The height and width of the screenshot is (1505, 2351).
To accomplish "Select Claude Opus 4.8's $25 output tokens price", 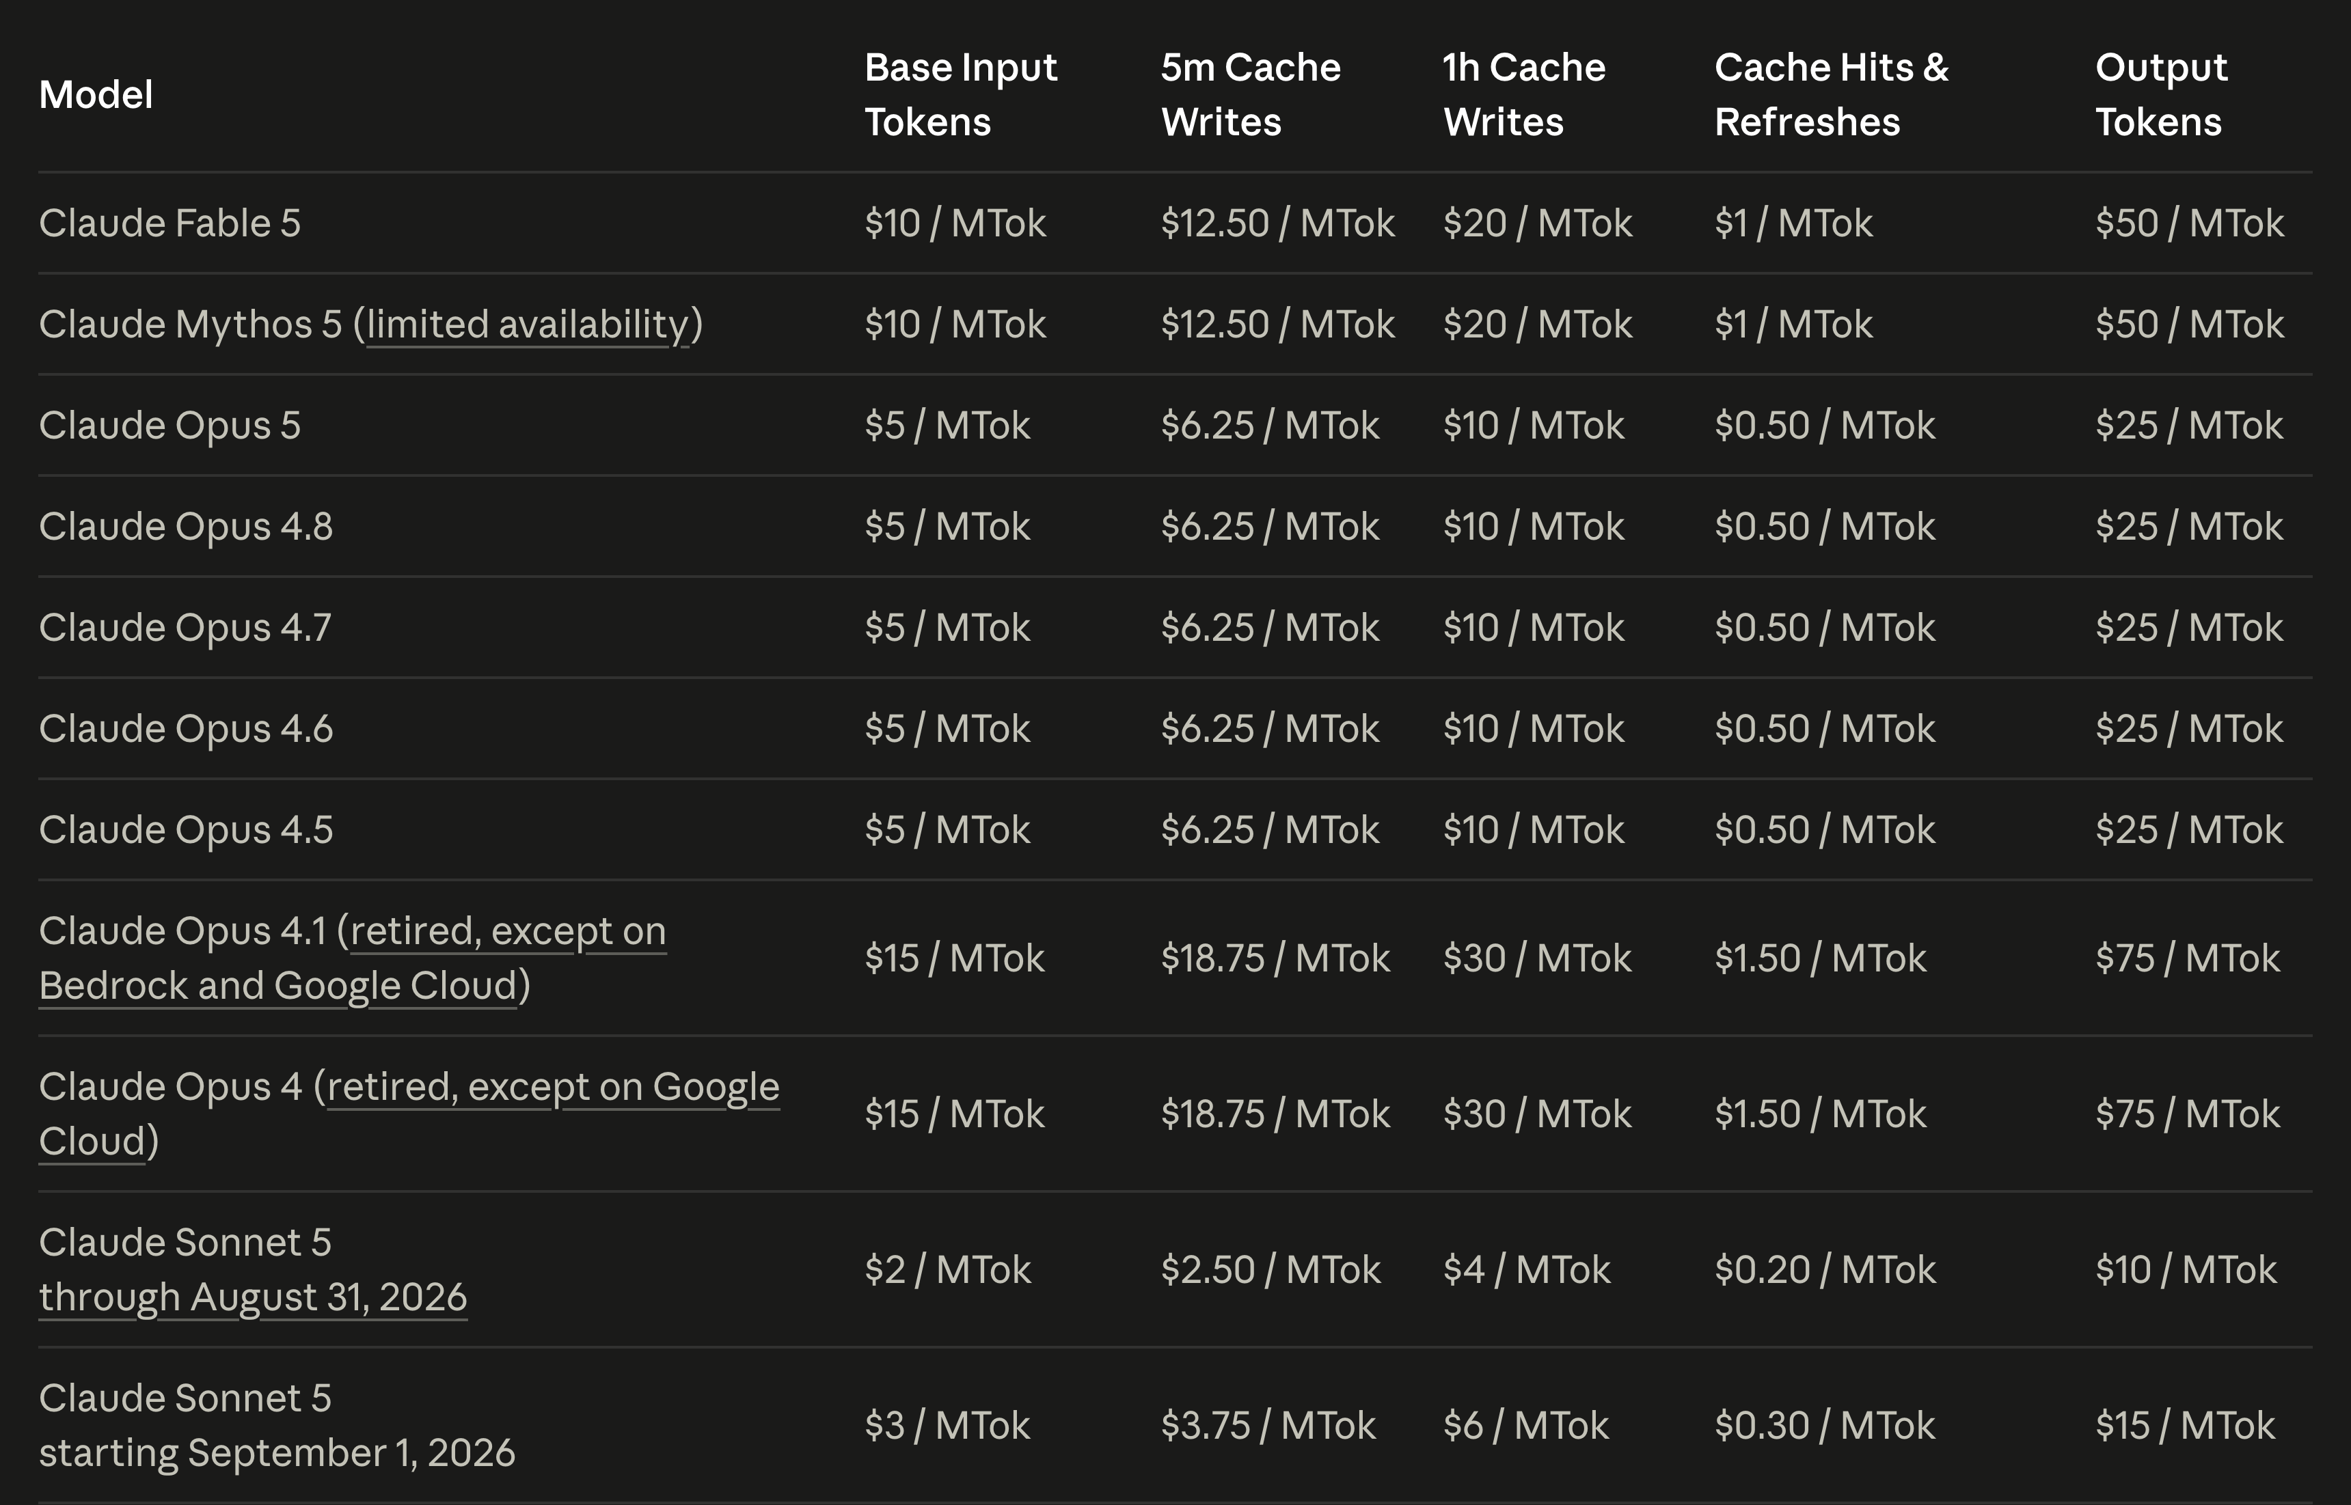I will pyautogui.click(x=2190, y=527).
